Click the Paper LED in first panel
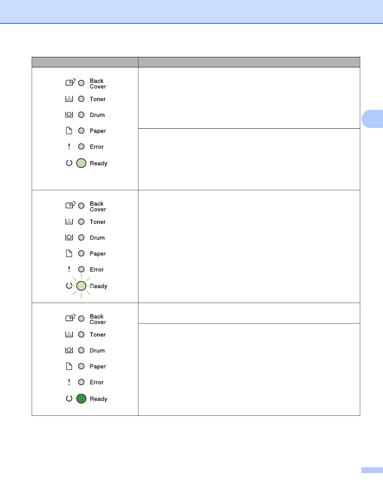 pos(81,131)
